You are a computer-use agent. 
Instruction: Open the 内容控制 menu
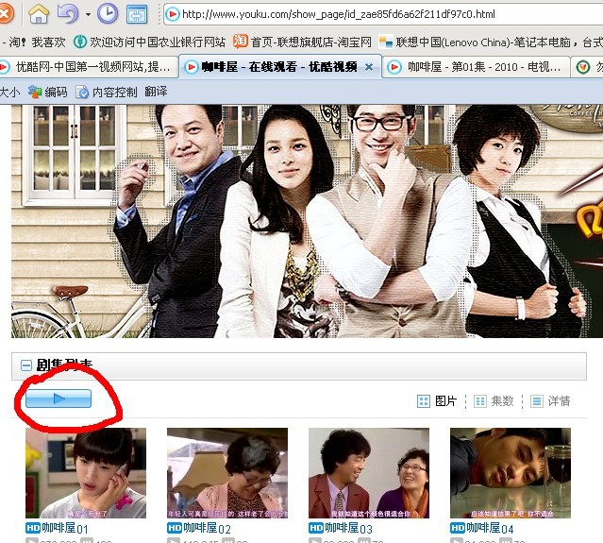click(114, 92)
